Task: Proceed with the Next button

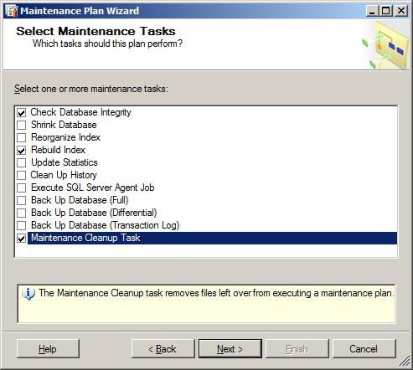Action: point(230,348)
